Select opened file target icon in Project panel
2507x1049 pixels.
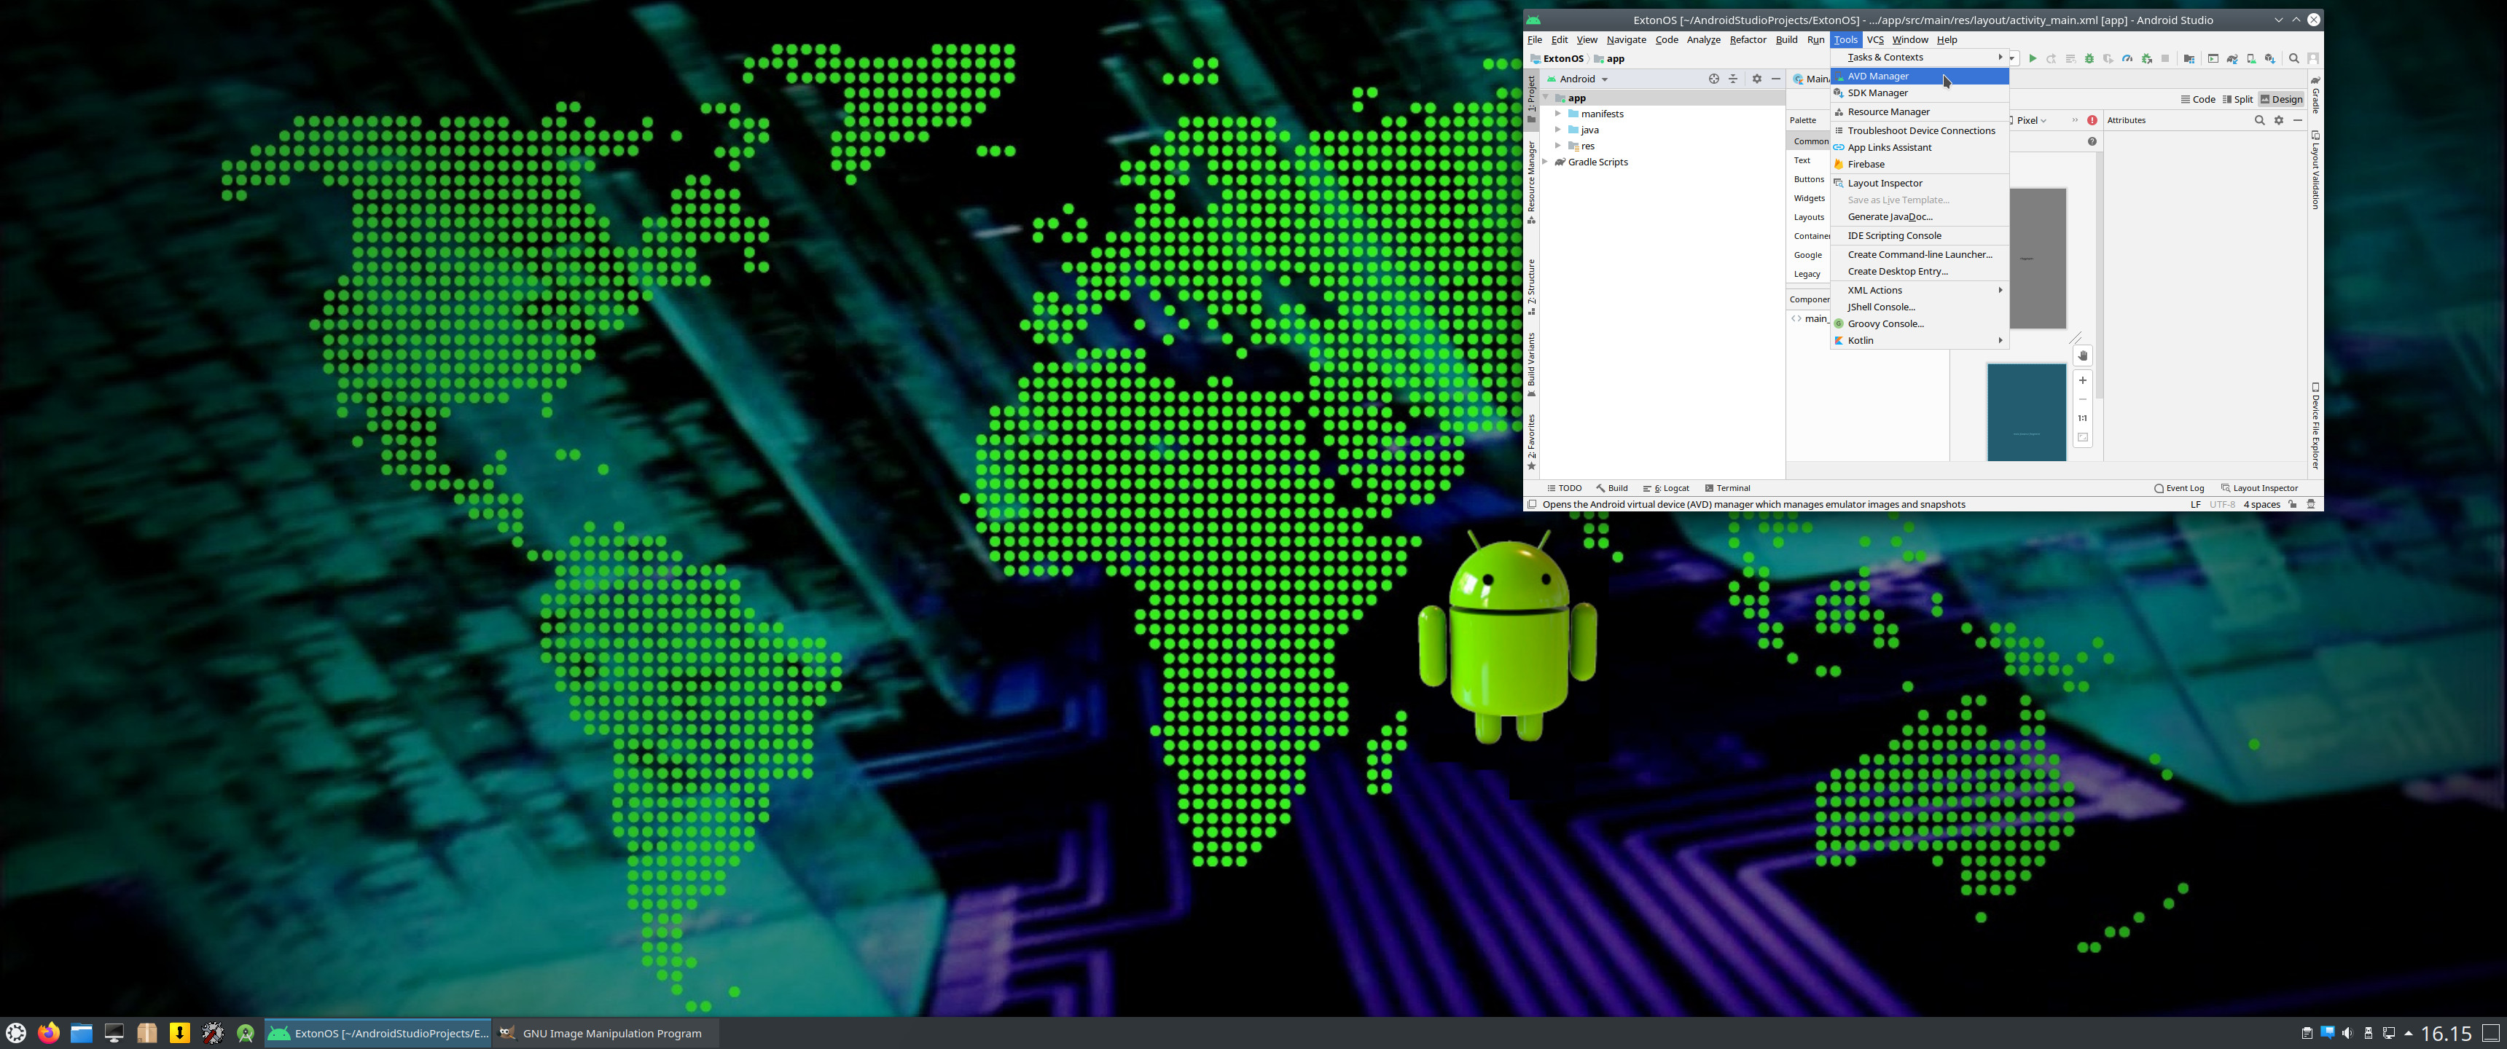(x=1714, y=79)
